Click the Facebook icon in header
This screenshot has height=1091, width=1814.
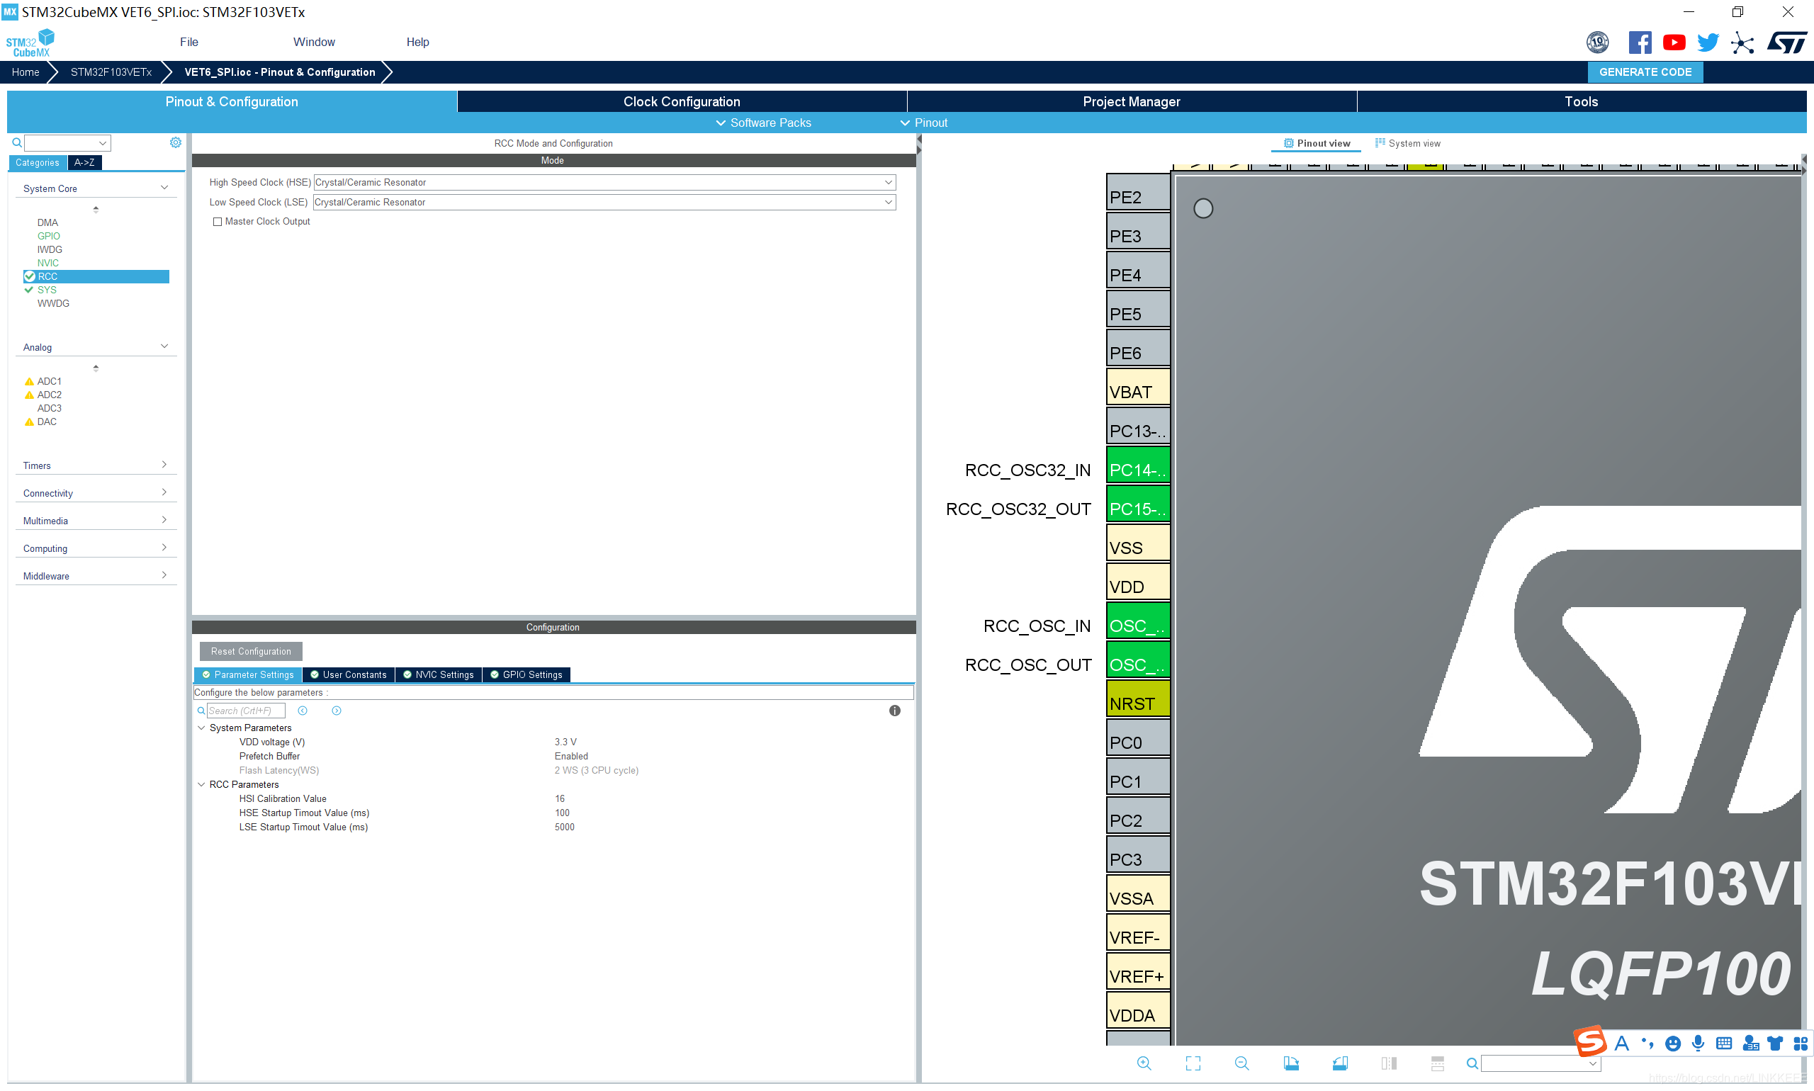[x=1639, y=43]
